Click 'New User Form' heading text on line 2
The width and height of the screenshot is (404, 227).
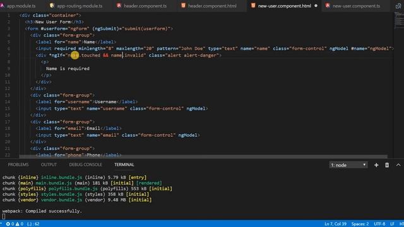[x=53, y=22]
